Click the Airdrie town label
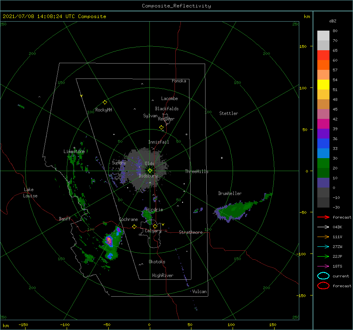This screenshot has height=330, width=353. (155, 210)
